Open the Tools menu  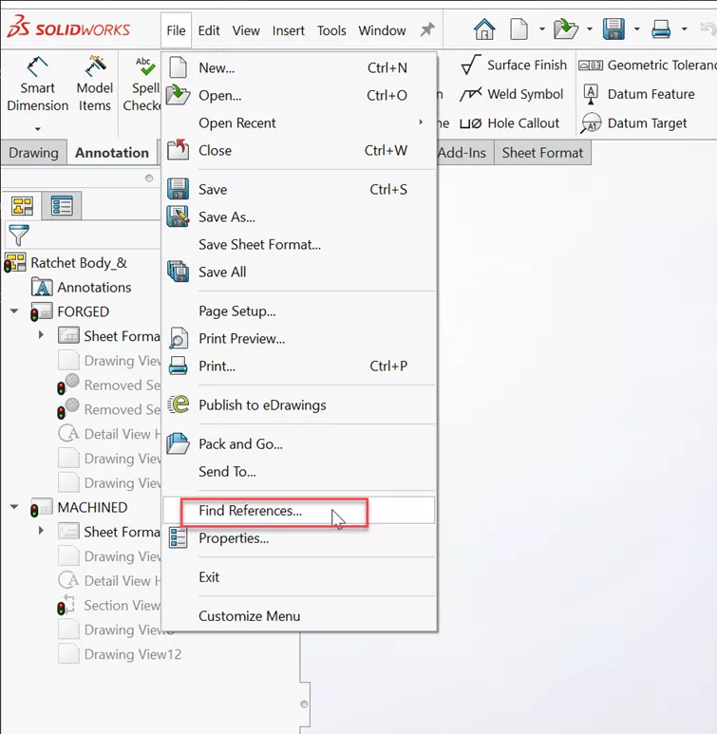331,31
